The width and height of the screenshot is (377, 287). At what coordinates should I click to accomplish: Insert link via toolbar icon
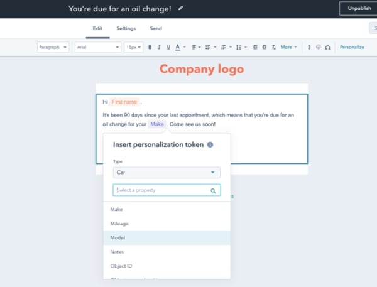click(x=309, y=47)
